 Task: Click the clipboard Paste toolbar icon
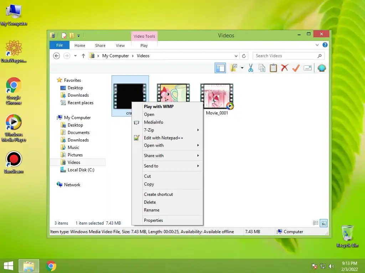coord(273,68)
